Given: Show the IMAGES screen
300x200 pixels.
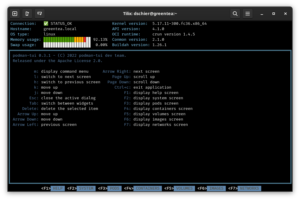Looking at the screenshot, I should (216, 188).
